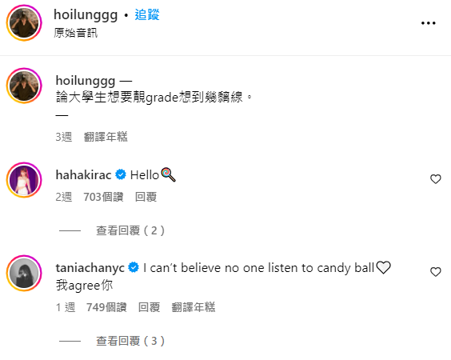This screenshot has width=451, height=360.
Task: Follow hoilunggg via 追蹤 link
Action: point(147,14)
